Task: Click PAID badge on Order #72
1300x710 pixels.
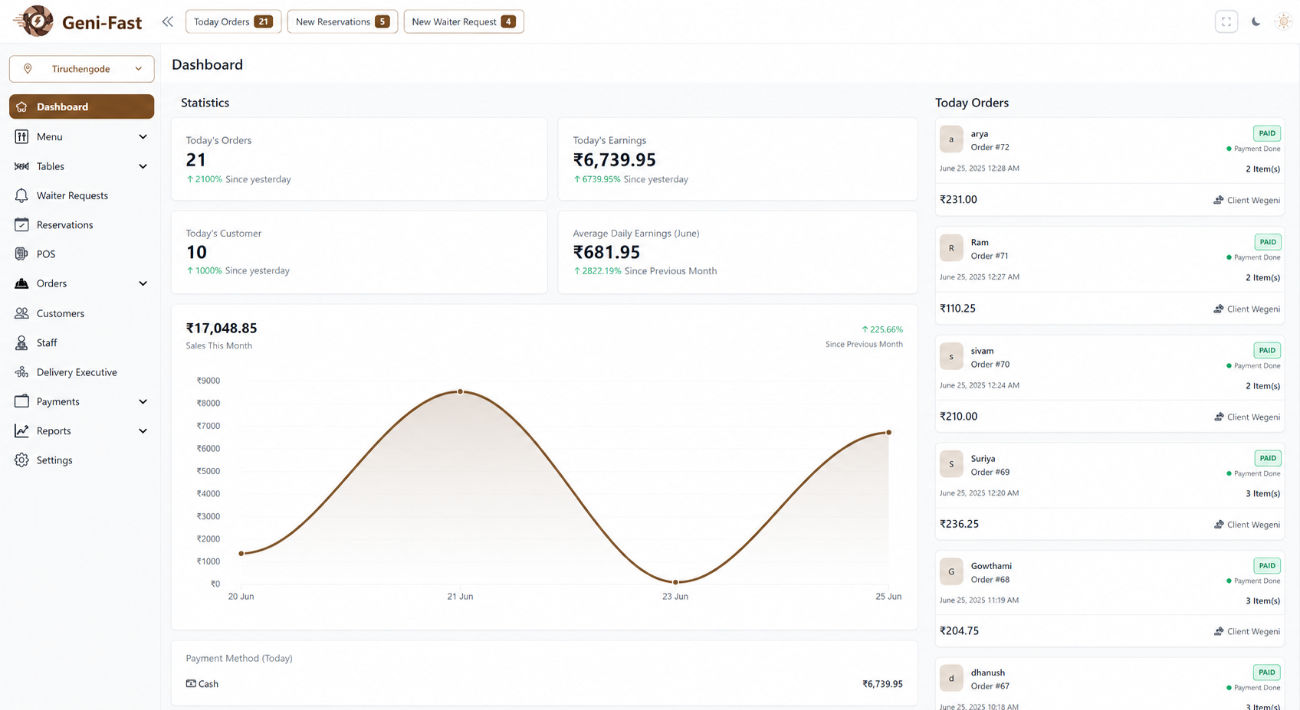Action: pos(1267,133)
